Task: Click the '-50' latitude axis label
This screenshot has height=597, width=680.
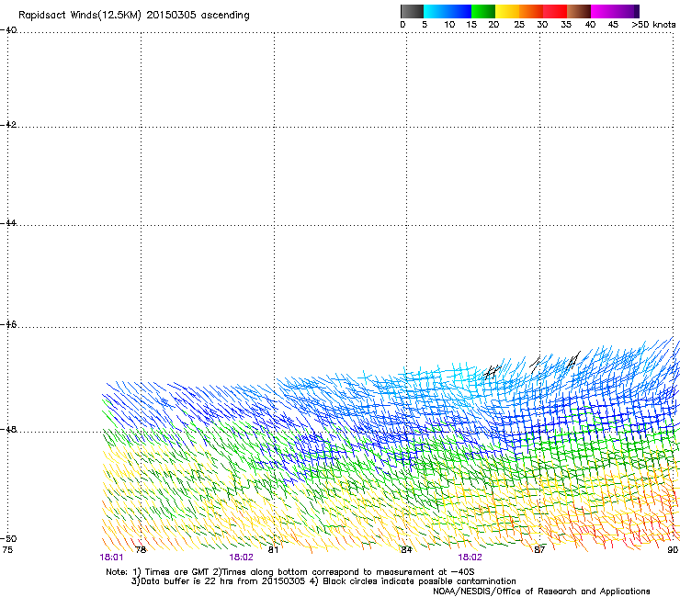Action: pos(8,538)
